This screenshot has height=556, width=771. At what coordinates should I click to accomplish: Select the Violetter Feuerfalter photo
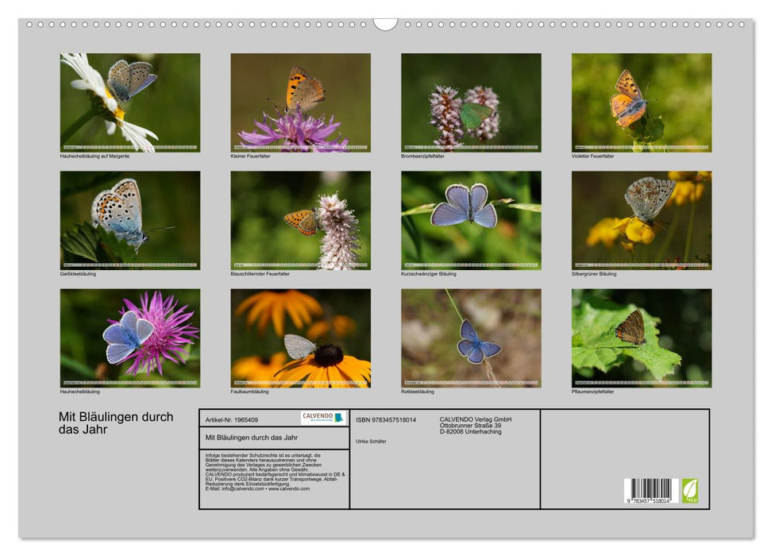(642, 102)
